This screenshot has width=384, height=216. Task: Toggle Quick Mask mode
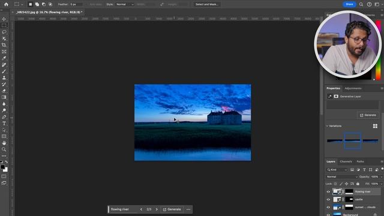(4, 176)
